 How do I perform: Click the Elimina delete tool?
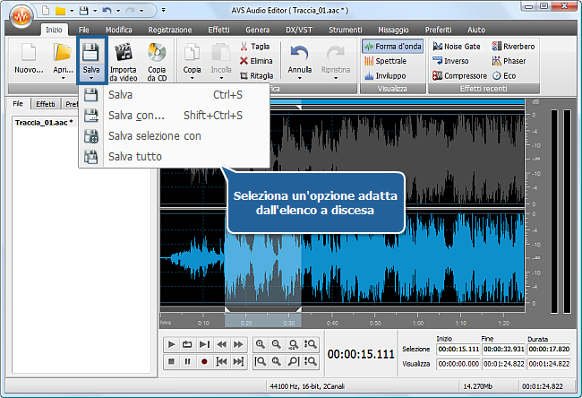256,61
